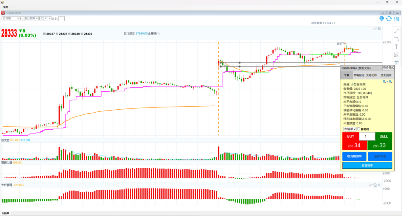
Task: Click the 全部平倉 button
Action: 380,156
